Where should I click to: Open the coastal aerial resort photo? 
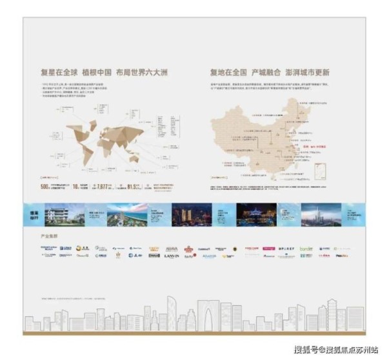coord(127,215)
